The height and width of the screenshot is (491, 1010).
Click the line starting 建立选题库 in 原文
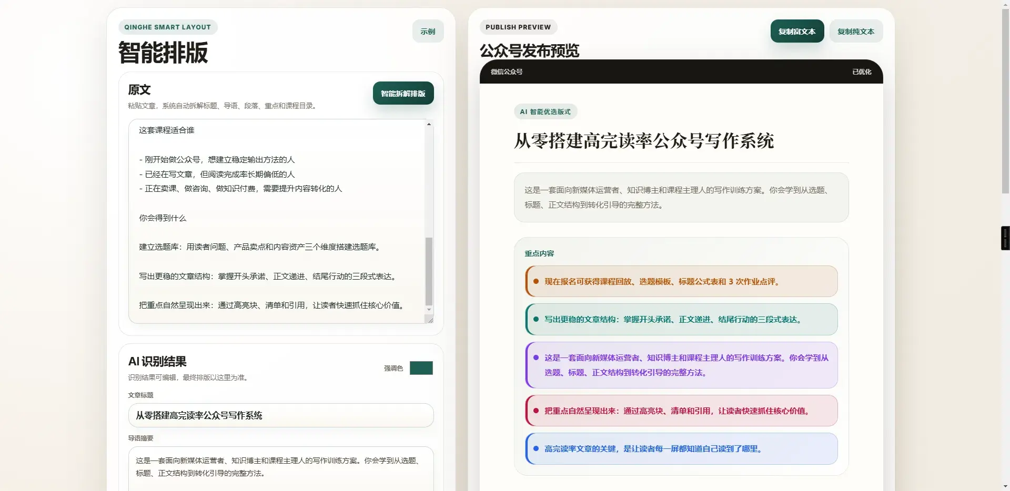(x=260, y=247)
